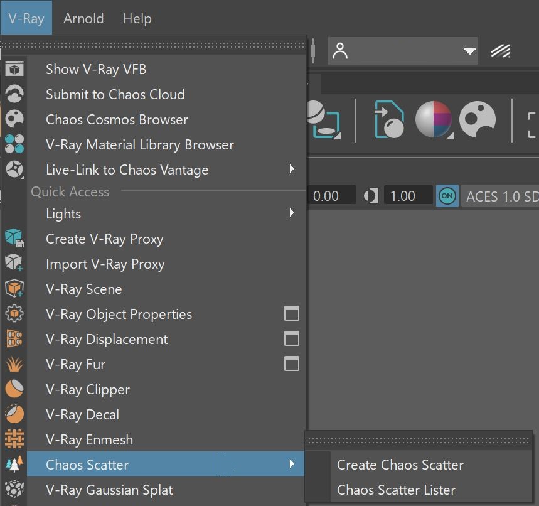Open the V-Ray menu
This screenshot has width=539, height=506.
pos(26,18)
